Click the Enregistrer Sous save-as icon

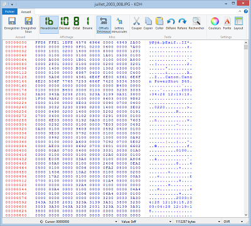[28, 21]
